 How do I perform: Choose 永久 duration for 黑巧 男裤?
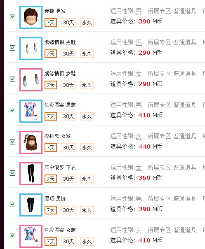click(x=87, y=210)
